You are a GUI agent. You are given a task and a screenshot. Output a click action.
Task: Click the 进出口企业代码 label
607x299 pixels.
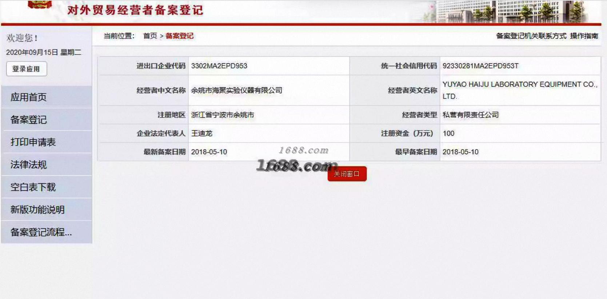coord(161,66)
